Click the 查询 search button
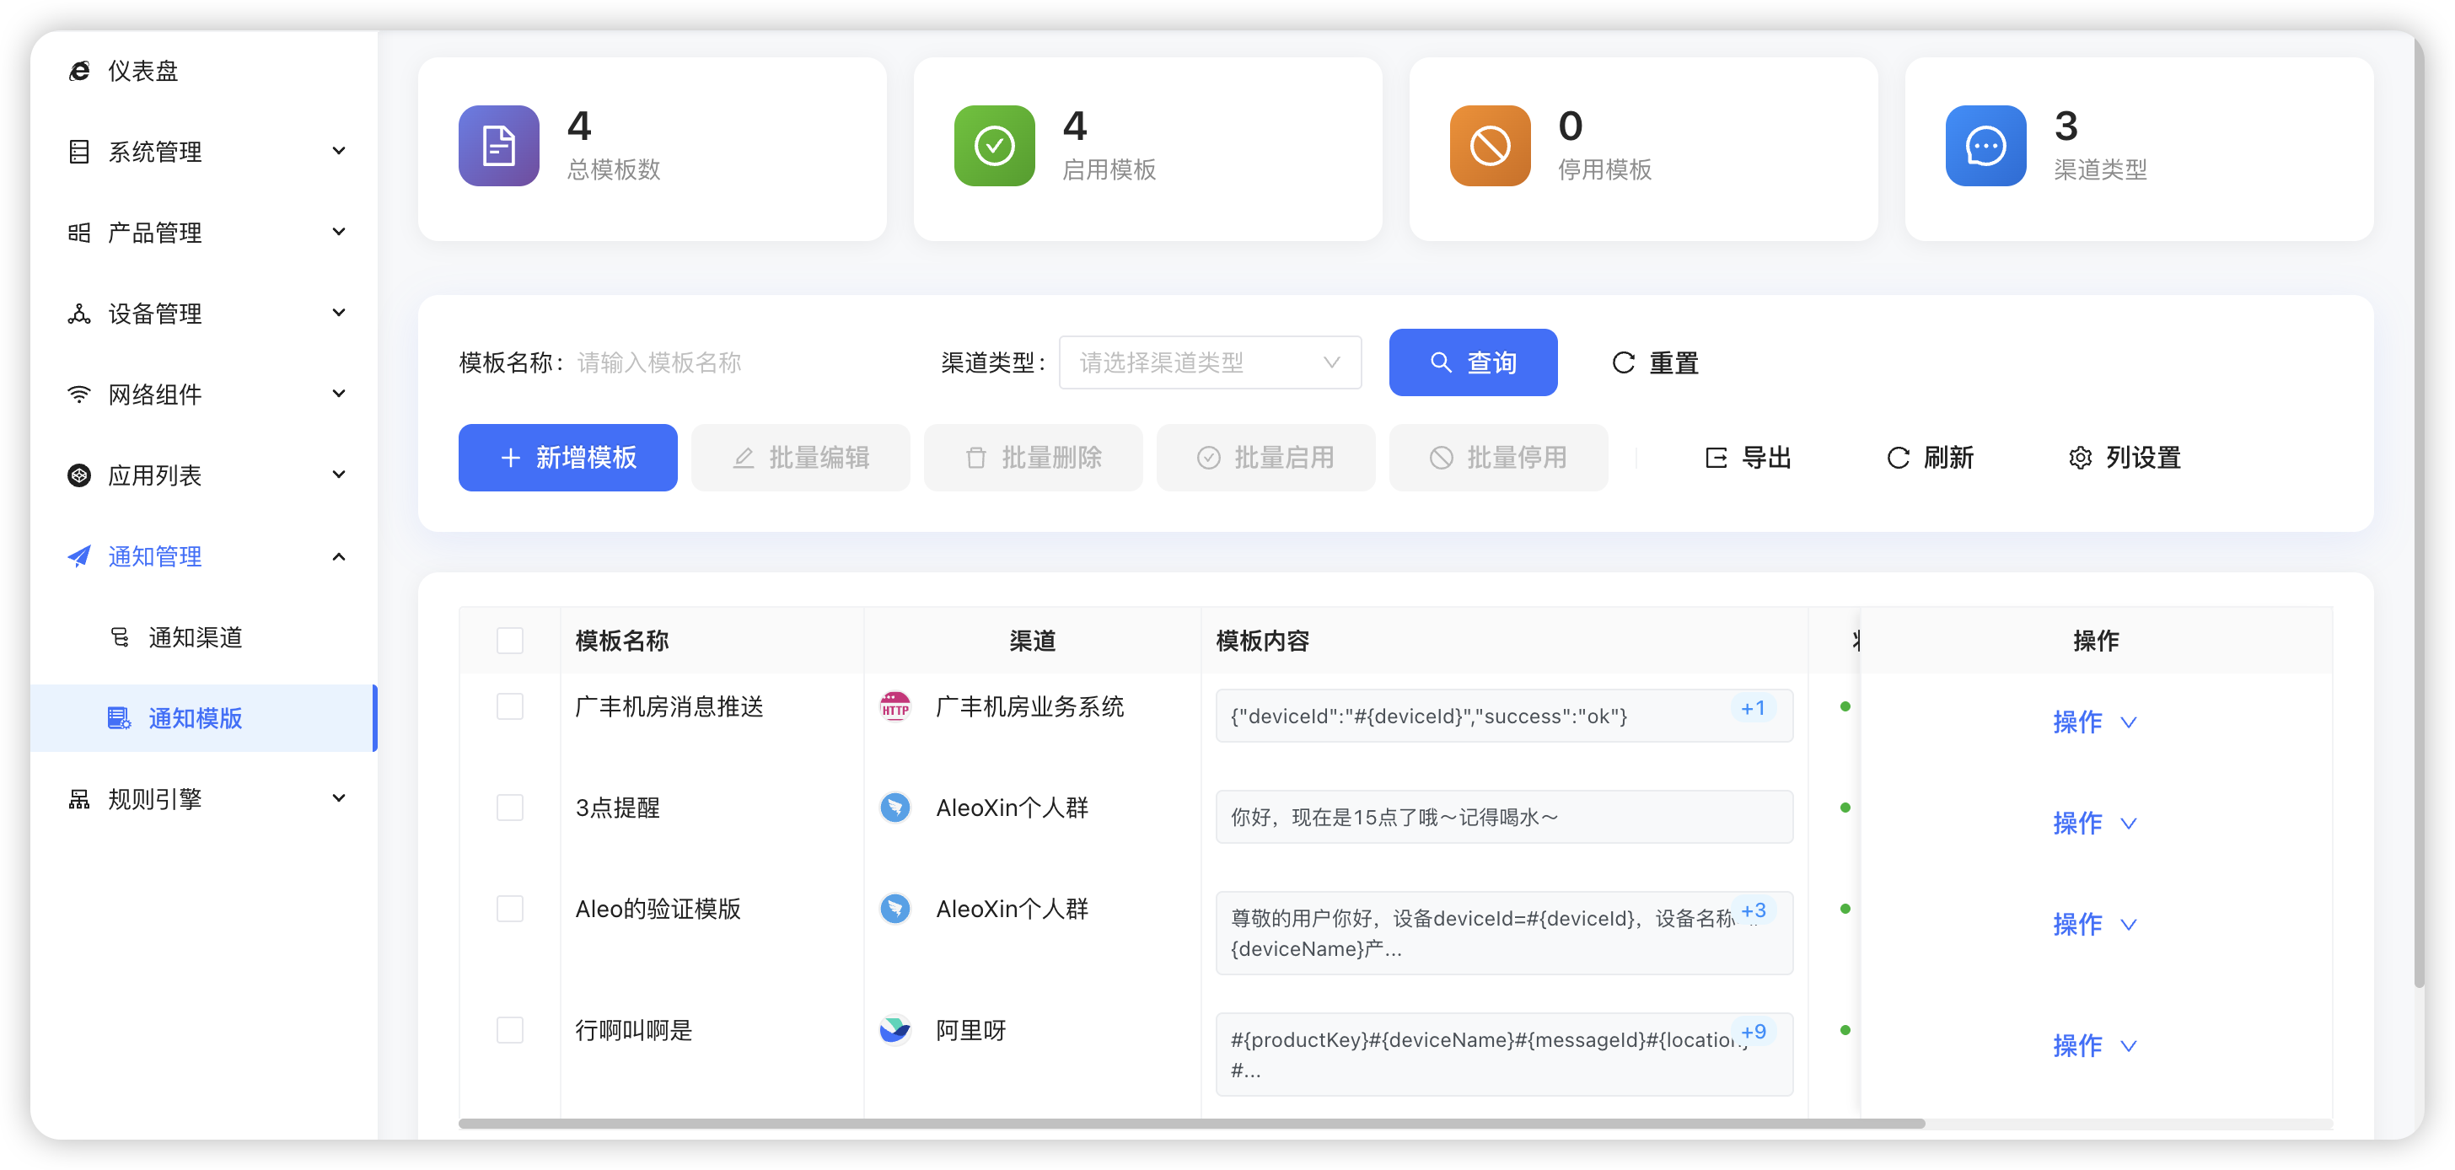Screen dimensions: 2455x1170 click(1473, 362)
